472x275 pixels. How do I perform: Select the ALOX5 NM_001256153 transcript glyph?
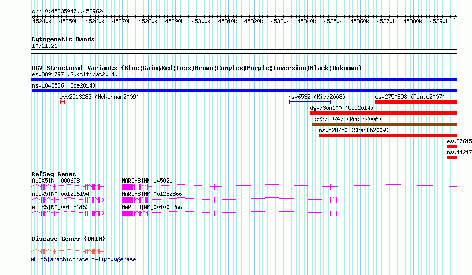[x=68, y=213]
